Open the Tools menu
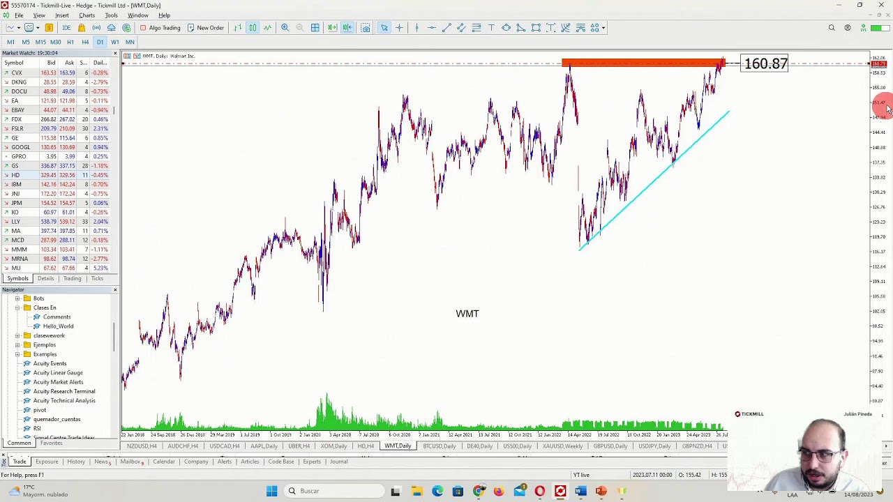Image resolution: width=893 pixels, height=502 pixels. pos(111,15)
